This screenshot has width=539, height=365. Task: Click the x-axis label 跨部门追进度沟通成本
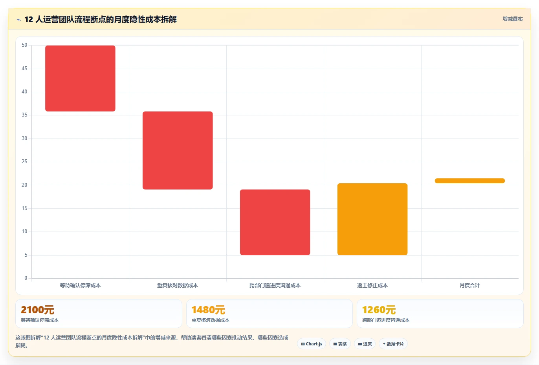(x=275, y=285)
